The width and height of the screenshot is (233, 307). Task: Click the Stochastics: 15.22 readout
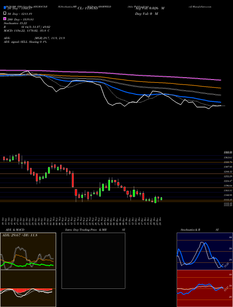click(15, 23)
